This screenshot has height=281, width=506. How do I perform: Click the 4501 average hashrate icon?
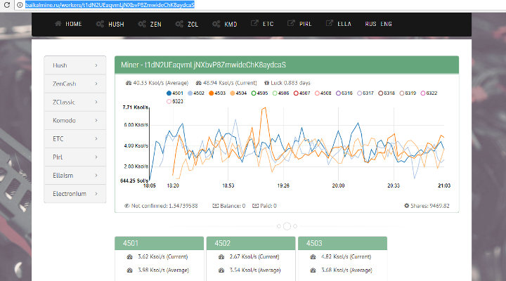click(130, 270)
